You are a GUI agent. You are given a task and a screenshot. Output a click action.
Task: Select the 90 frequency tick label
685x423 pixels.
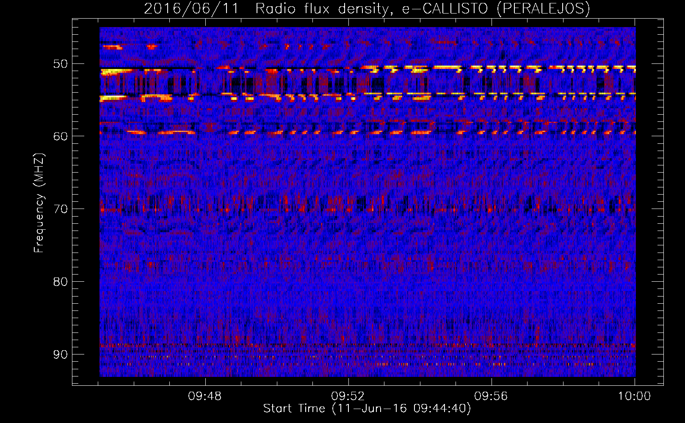(x=60, y=354)
